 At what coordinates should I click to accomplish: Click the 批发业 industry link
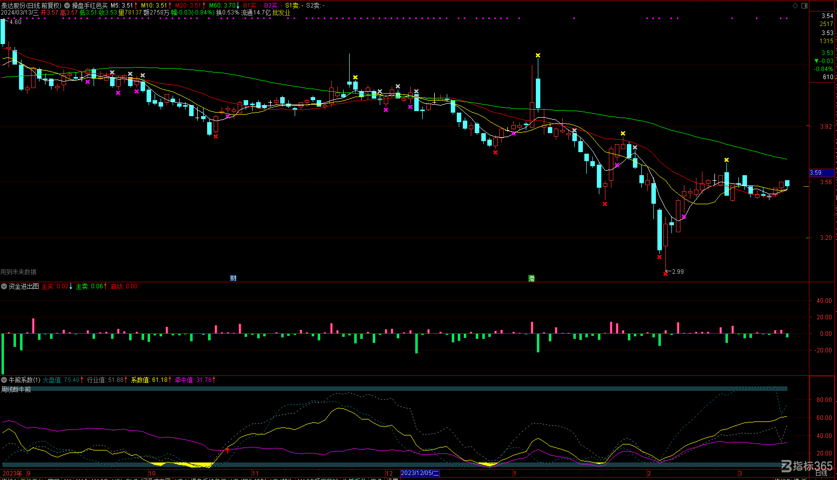point(281,13)
